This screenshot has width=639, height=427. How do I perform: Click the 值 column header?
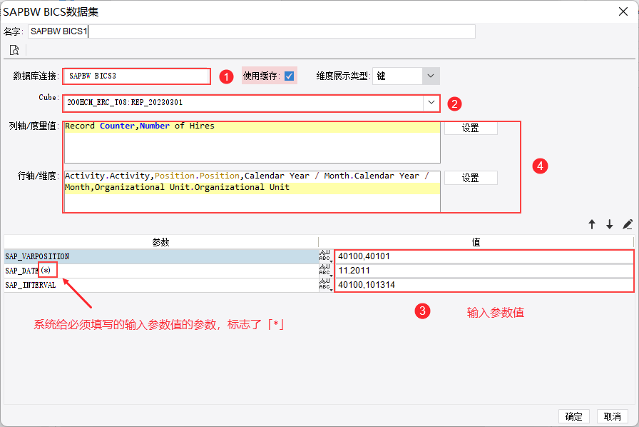point(476,242)
